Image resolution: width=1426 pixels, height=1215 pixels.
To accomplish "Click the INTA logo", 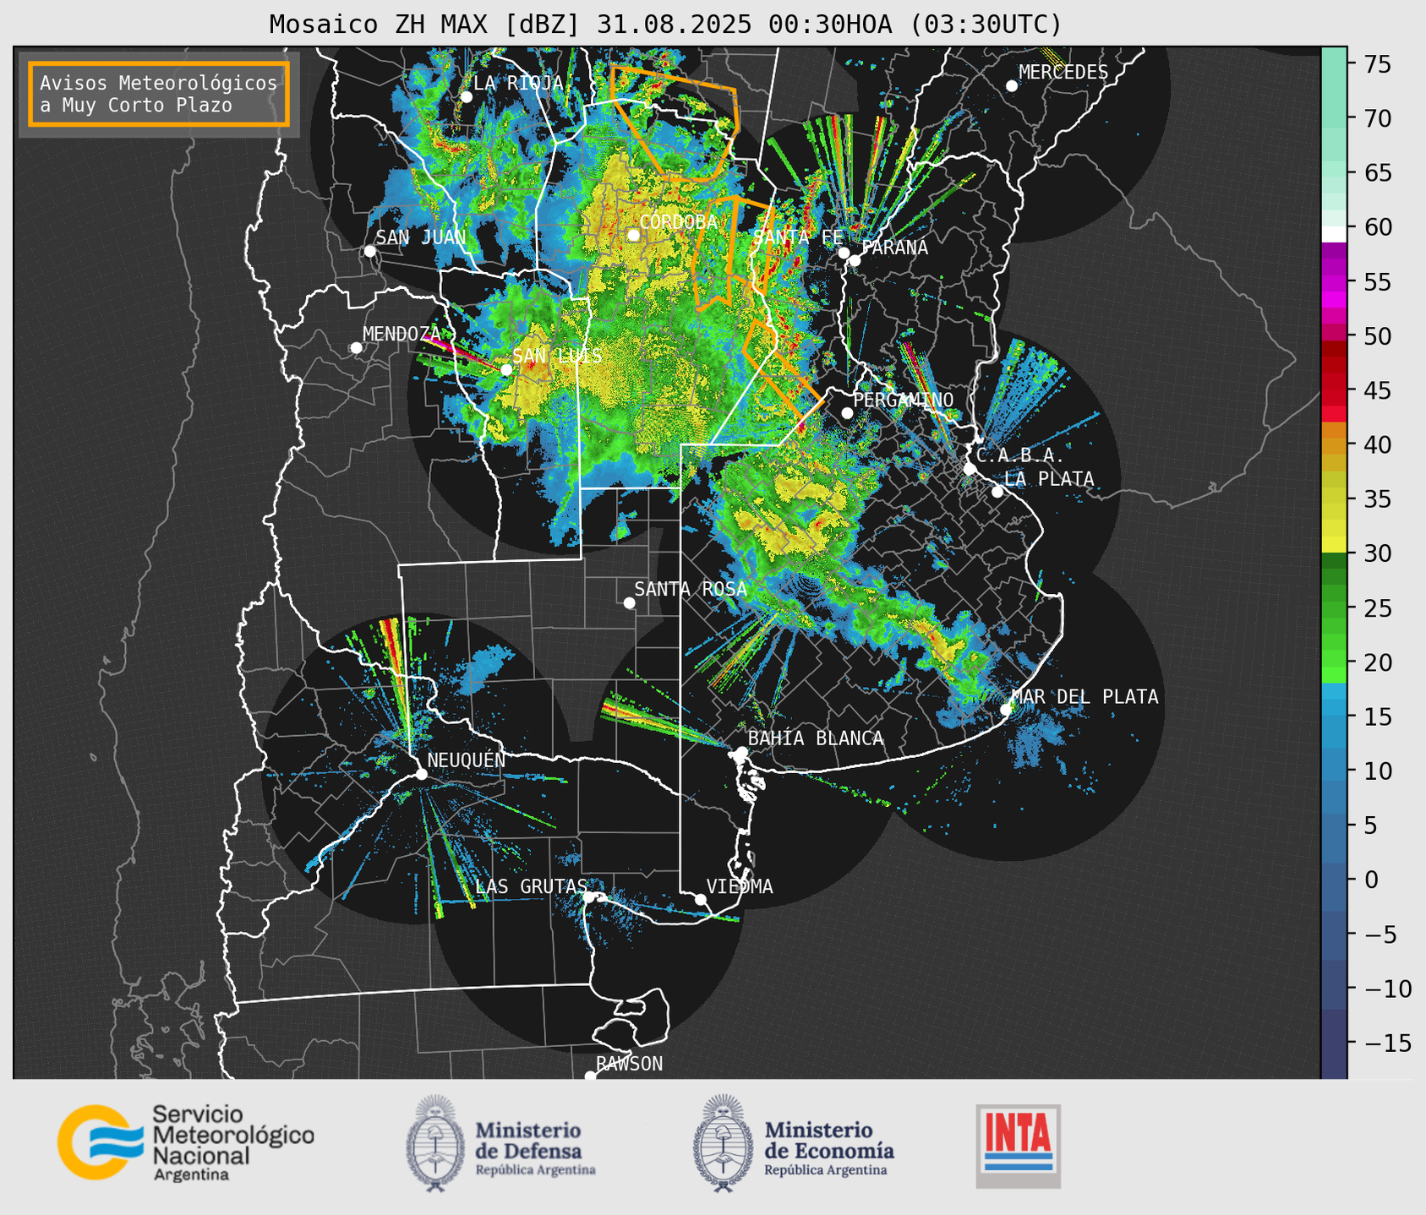I will [1018, 1146].
